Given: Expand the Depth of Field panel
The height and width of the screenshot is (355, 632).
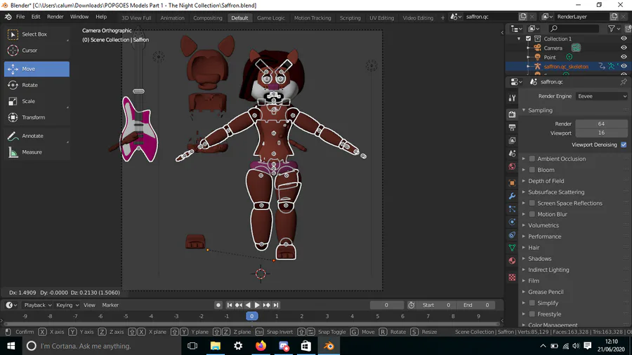Looking at the screenshot, I should pyautogui.click(x=546, y=181).
